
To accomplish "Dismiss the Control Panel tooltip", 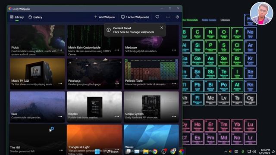I will pos(162,28).
